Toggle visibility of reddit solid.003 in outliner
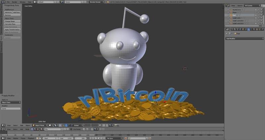Viewport: 265px width, 140px height. [256, 23]
